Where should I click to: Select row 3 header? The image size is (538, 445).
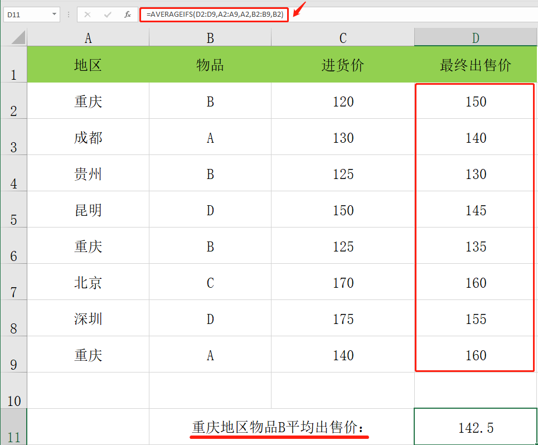(x=13, y=137)
